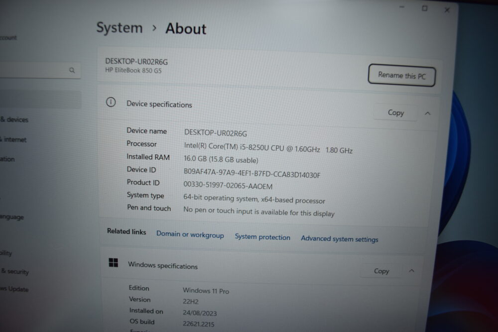Click the 'Edition' label
Viewport: 498px width, 332px height.
(139, 288)
